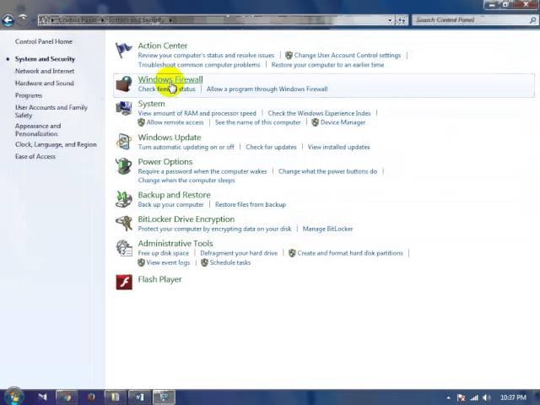The width and height of the screenshot is (540, 405).
Task: Click Restore your computer to earlier time
Action: point(327,65)
